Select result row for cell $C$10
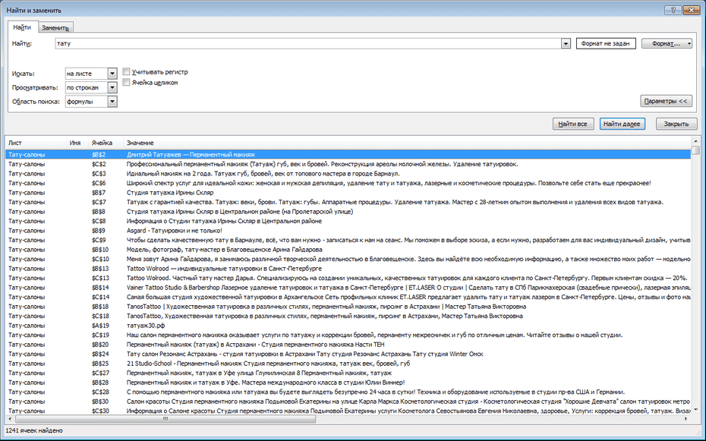The width and height of the screenshot is (706, 441). 348,259
